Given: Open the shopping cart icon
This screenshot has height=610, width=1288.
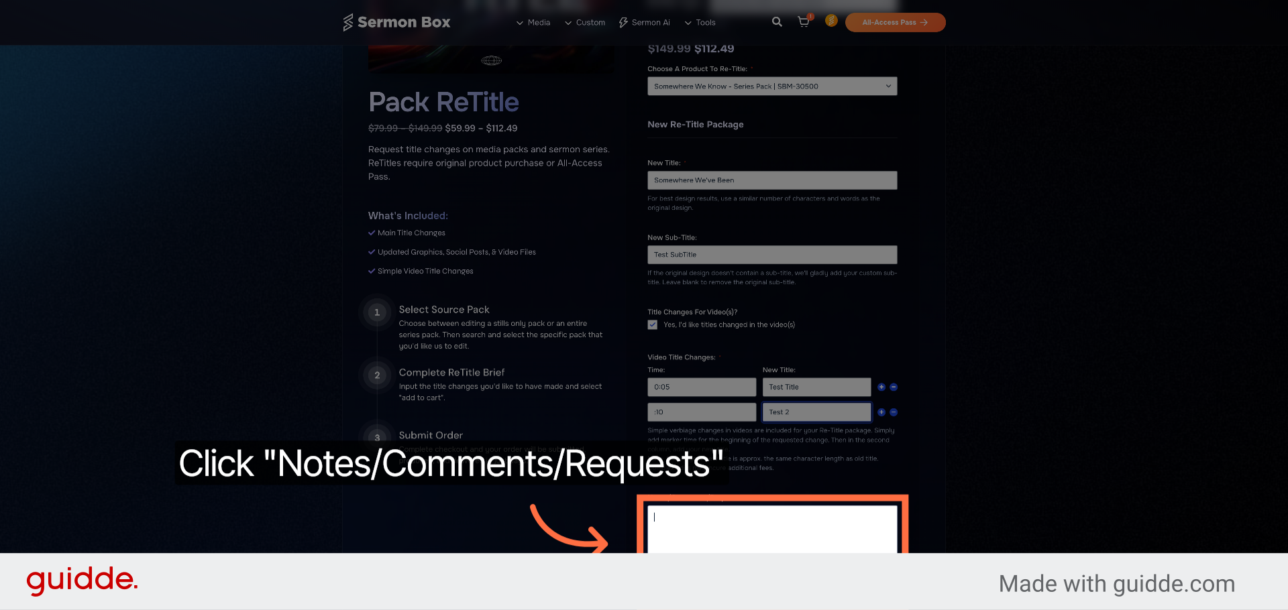Looking at the screenshot, I should (x=804, y=22).
